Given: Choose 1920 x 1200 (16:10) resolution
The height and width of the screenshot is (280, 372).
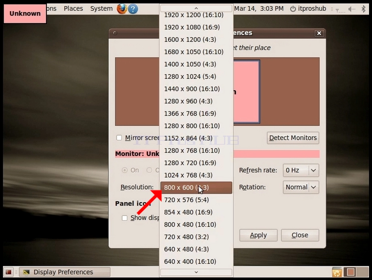Looking at the screenshot, I should coord(196,15).
